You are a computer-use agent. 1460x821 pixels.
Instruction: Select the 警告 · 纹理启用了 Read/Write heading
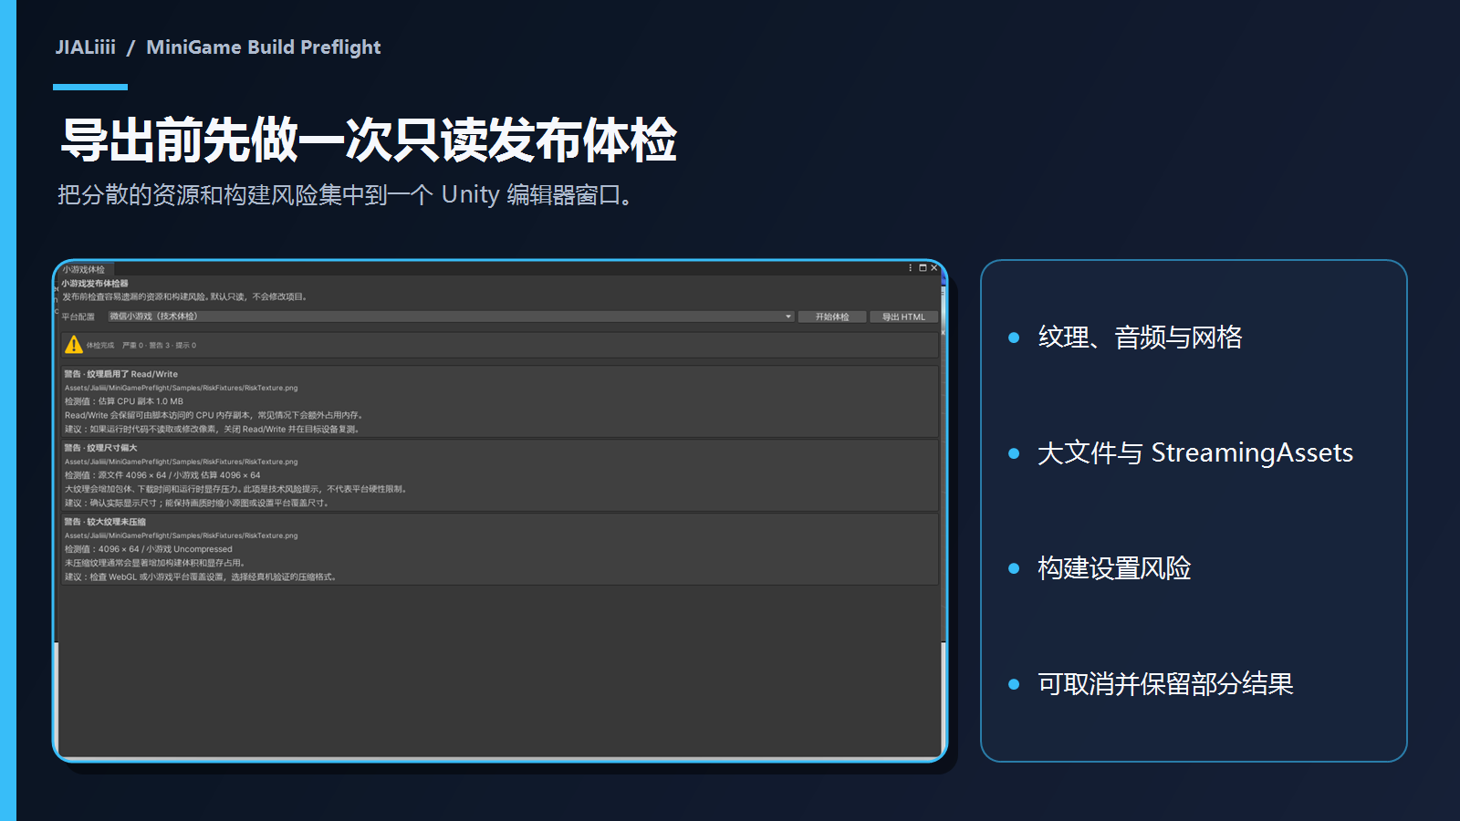pyautogui.click(x=121, y=374)
